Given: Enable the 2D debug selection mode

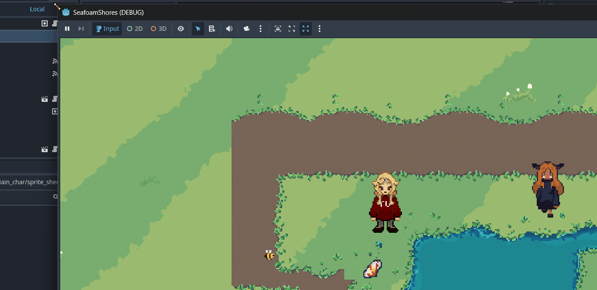Looking at the screenshot, I should (x=134, y=29).
